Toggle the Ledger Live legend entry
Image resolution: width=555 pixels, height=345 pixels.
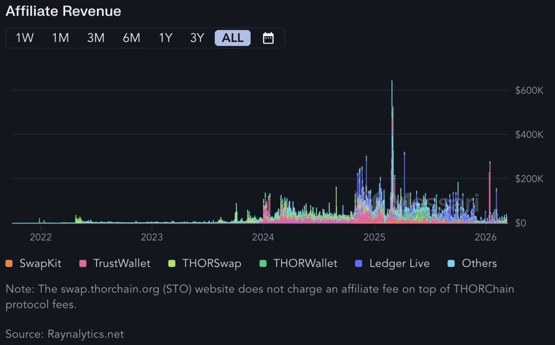point(399,264)
